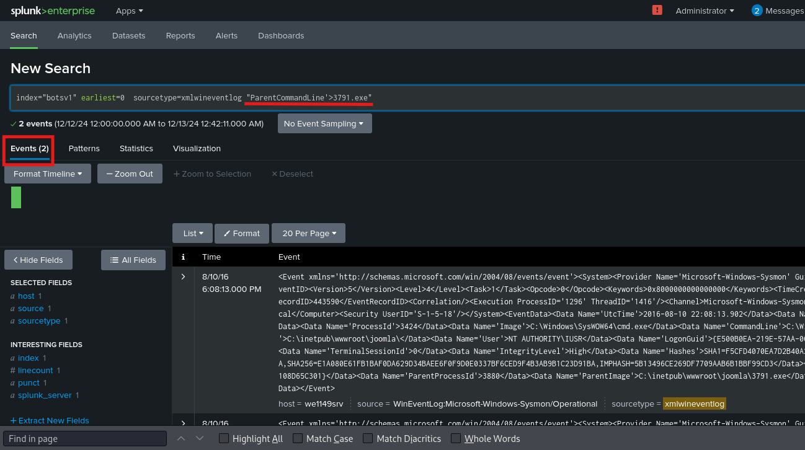Image resolution: width=805 pixels, height=450 pixels.
Task: Click the Event column header
Action: (x=289, y=257)
